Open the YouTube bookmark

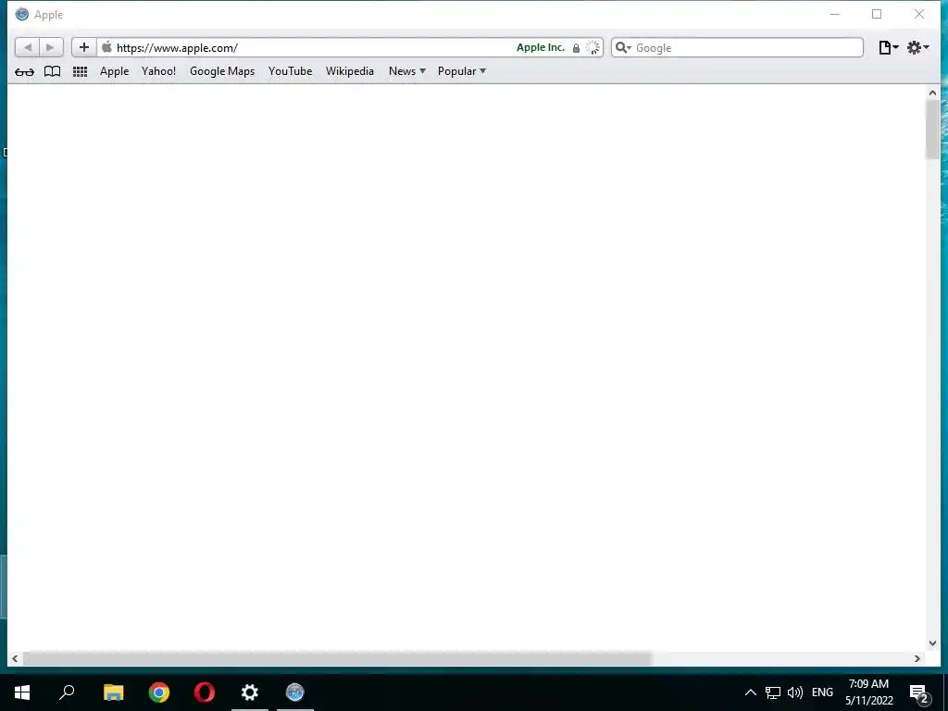pyautogui.click(x=290, y=70)
